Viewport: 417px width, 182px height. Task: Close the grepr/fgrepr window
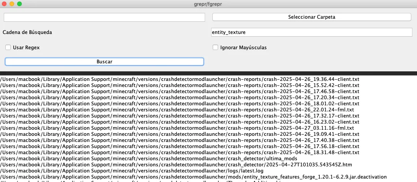click(x=4, y=4)
